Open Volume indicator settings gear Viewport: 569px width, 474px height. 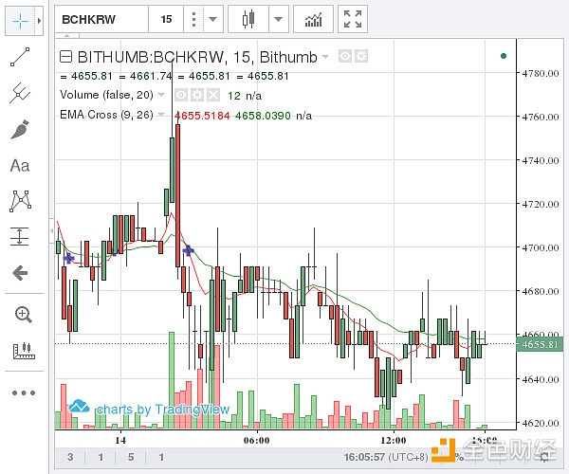pos(197,95)
